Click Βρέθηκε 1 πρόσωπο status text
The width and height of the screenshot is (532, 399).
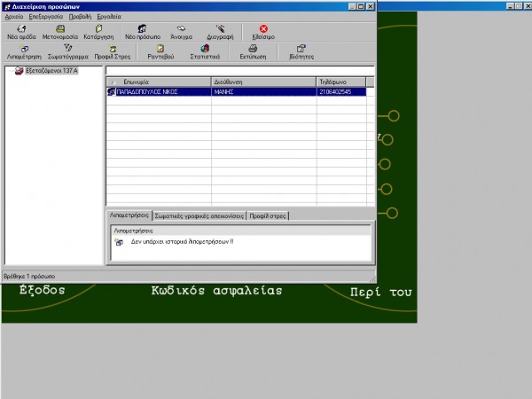(x=29, y=276)
